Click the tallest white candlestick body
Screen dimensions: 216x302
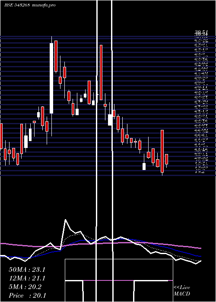51,78
